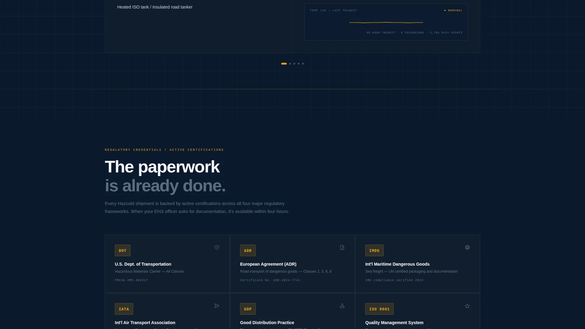Click the GDP badge label
This screenshot has width=585, height=329.
248,309
